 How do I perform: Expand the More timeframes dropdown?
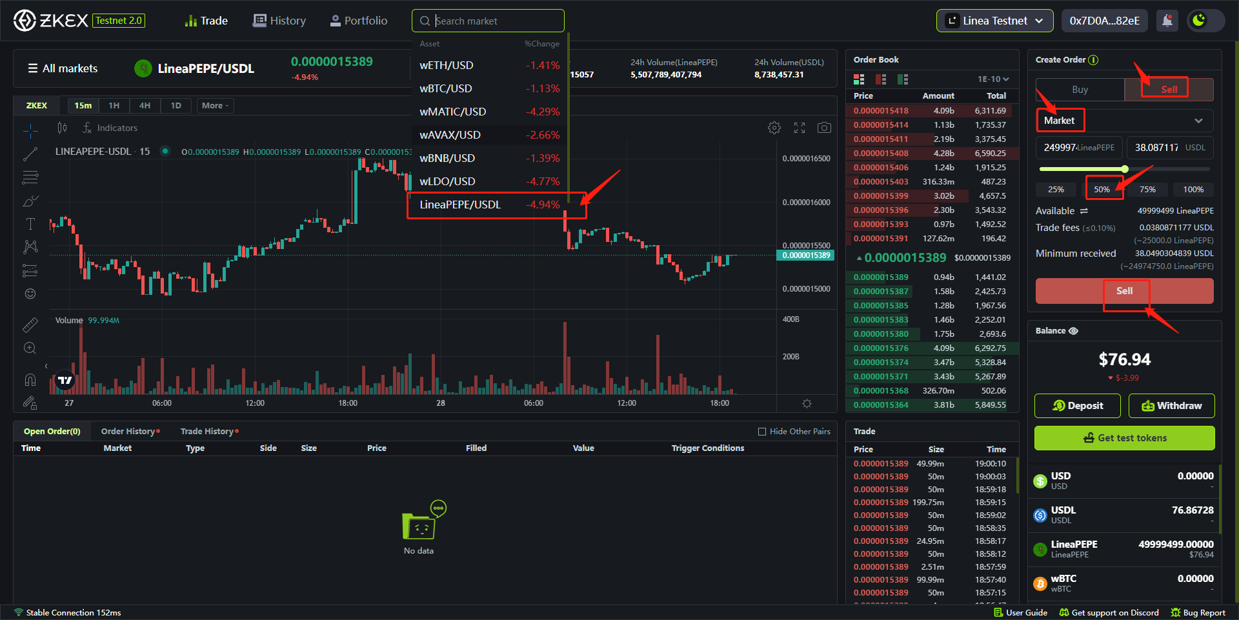215,106
